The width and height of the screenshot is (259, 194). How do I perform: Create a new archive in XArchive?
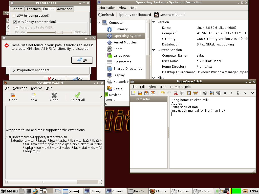pos(34,97)
